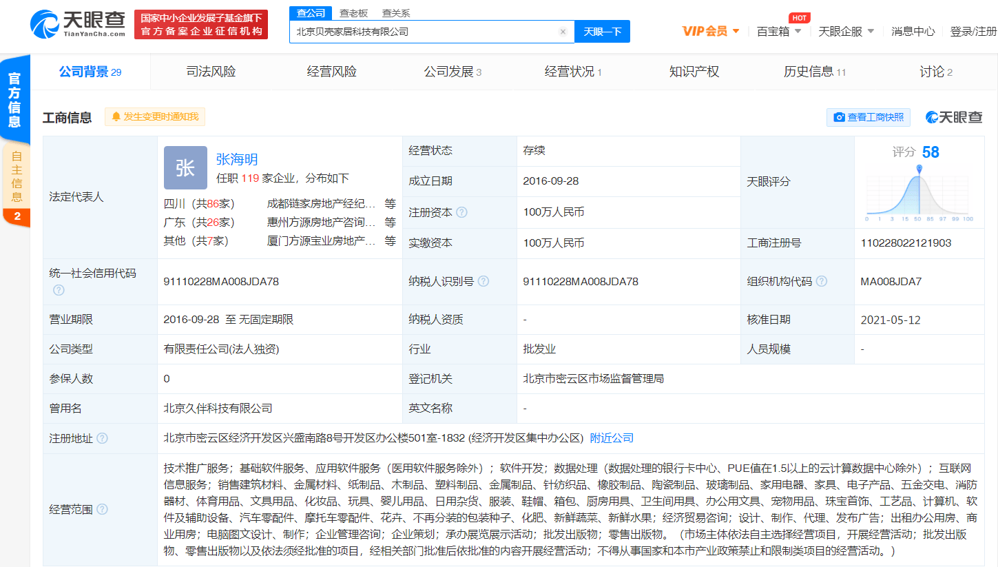Select the 查关系 search option
This screenshot has height=567, width=998.
click(395, 12)
